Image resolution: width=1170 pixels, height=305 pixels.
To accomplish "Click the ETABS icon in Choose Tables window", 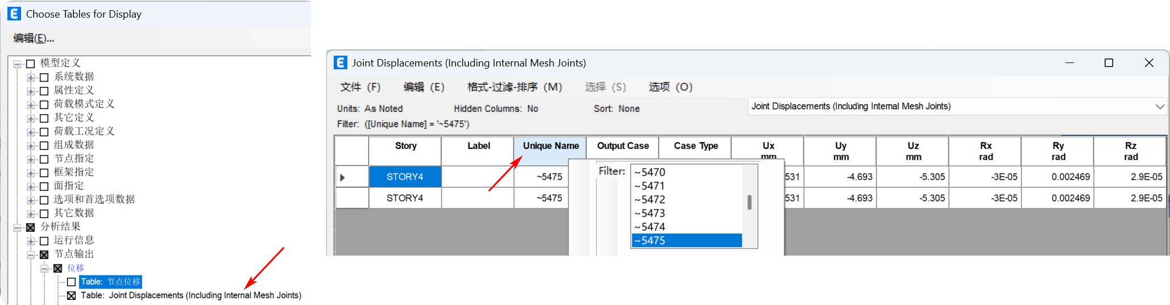I will [14, 14].
